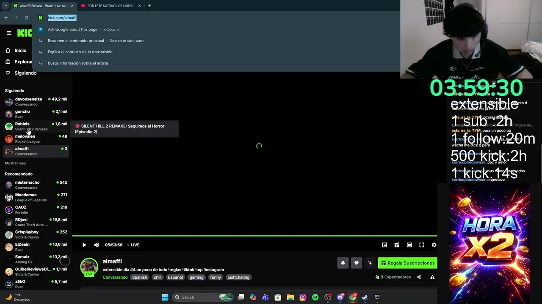The width and height of the screenshot is (542, 304).
Task: Click the justtchating tag
Action: (238, 277)
